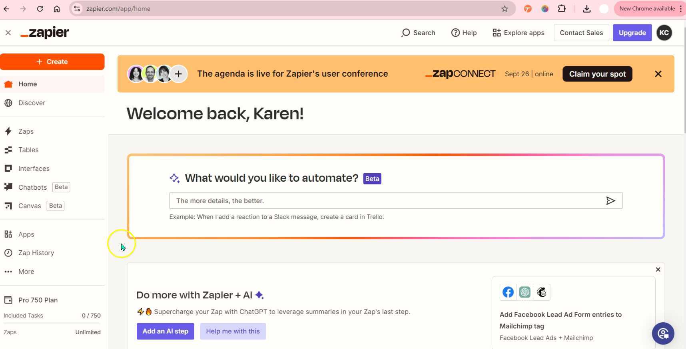The width and height of the screenshot is (686, 349).
Task: Click the Facebook icon on template card
Action: pos(508,292)
